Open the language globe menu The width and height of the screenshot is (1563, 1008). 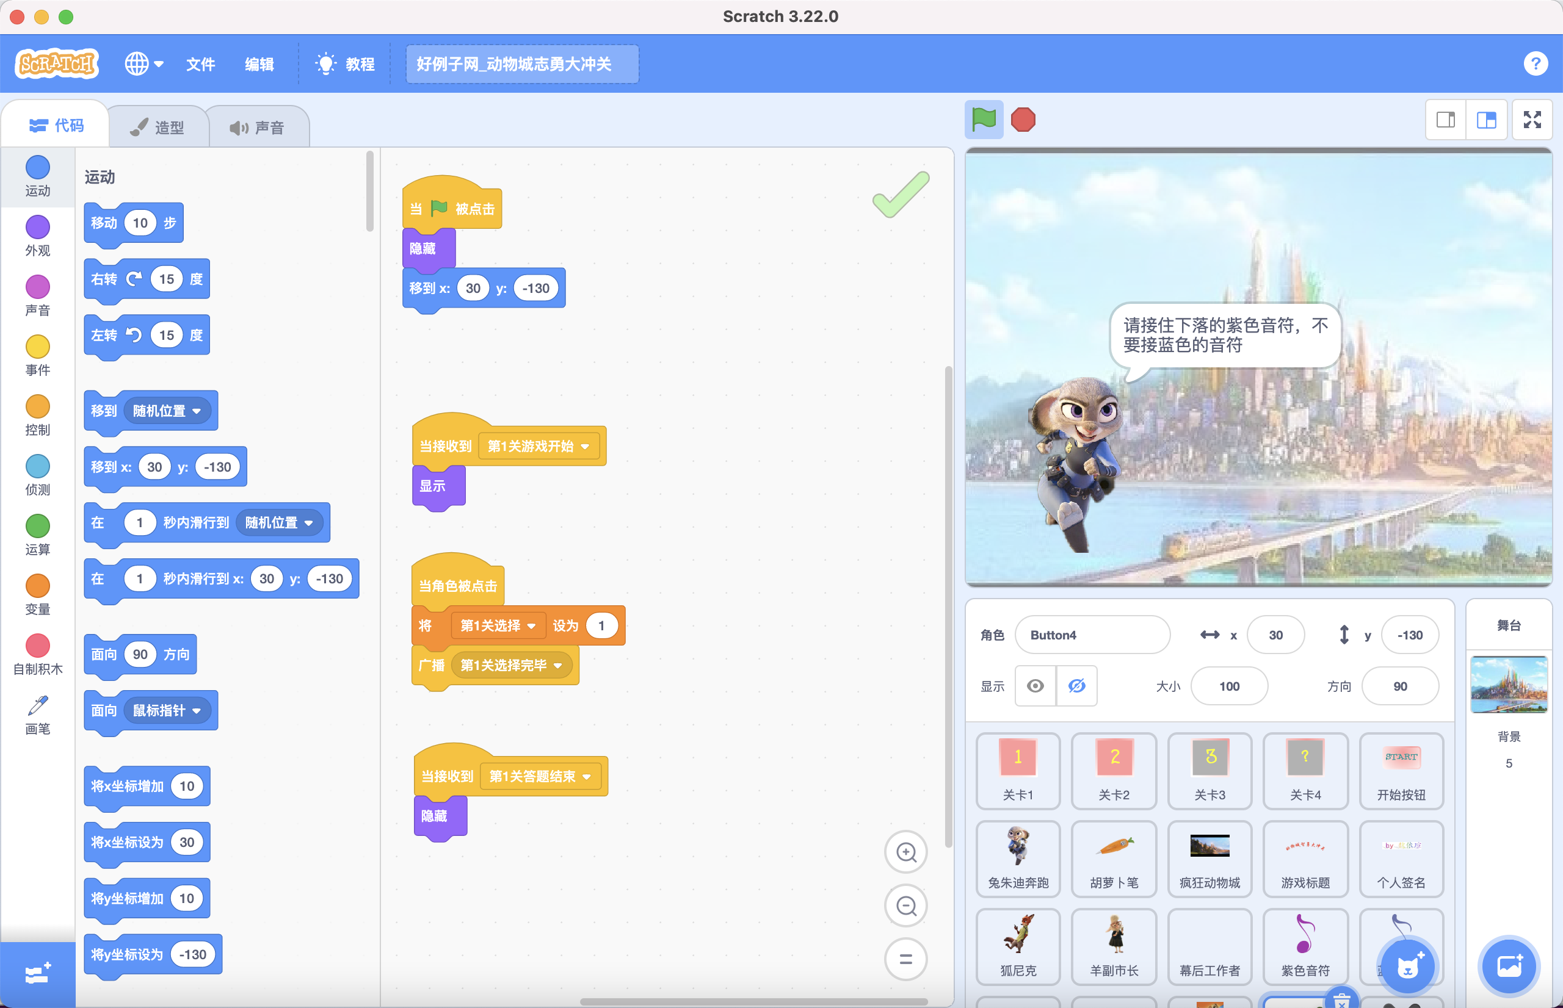[144, 63]
